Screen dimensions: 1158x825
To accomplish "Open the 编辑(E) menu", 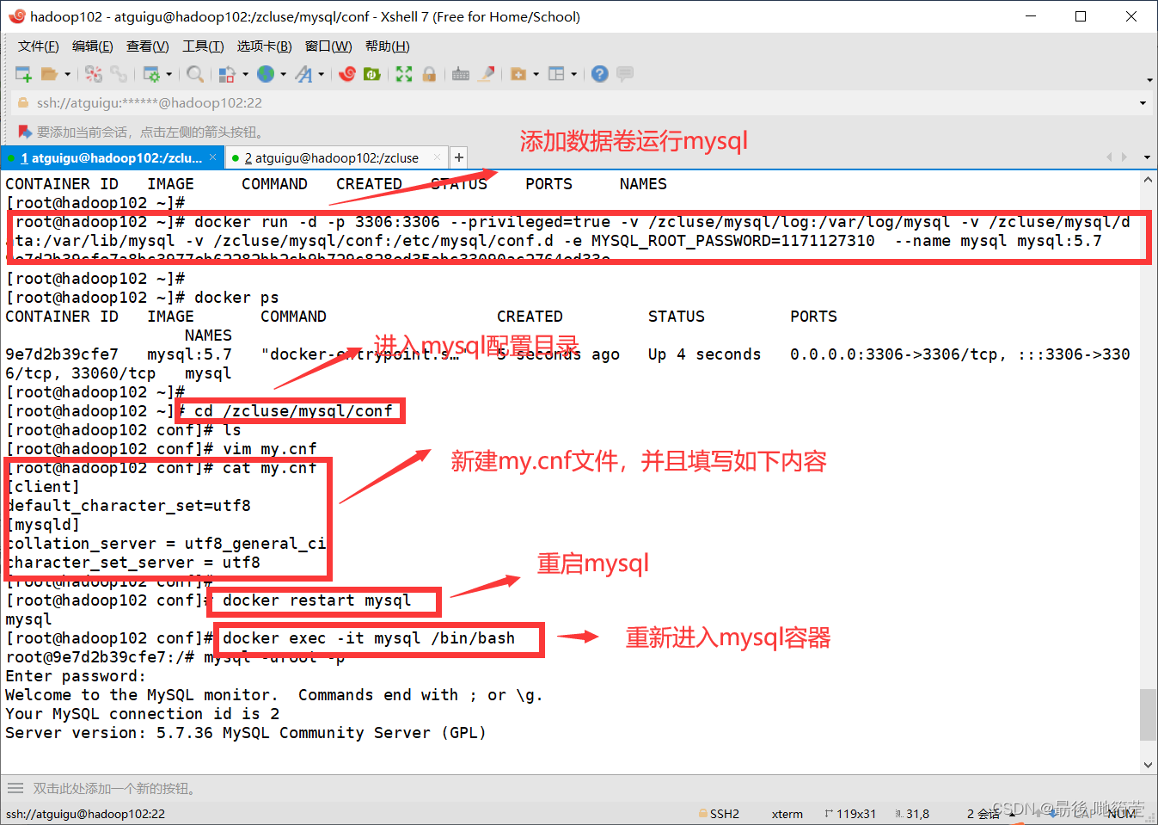I will 93,46.
